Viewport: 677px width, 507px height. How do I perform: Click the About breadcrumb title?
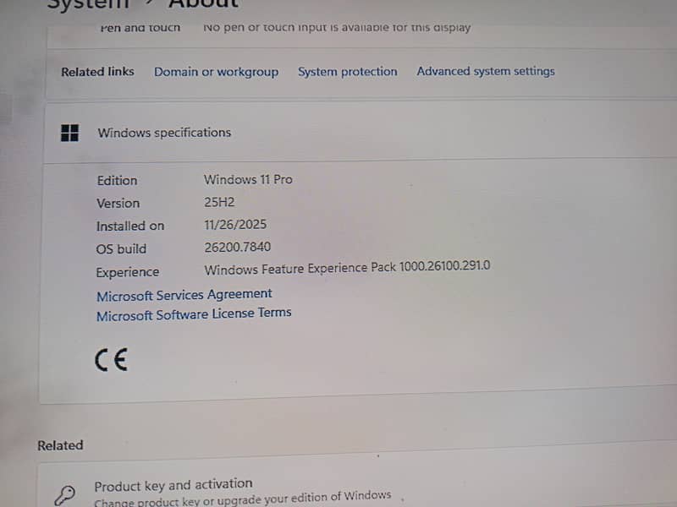pos(203,4)
